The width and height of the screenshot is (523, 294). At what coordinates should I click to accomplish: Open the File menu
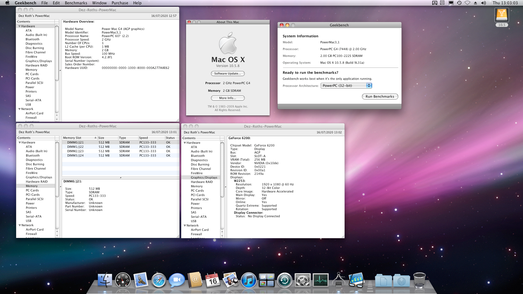pos(44,3)
